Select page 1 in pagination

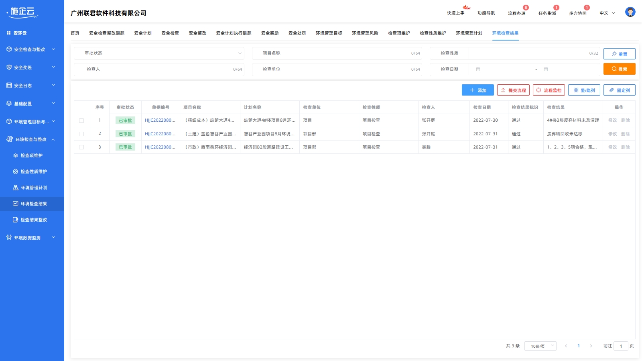(x=579, y=346)
